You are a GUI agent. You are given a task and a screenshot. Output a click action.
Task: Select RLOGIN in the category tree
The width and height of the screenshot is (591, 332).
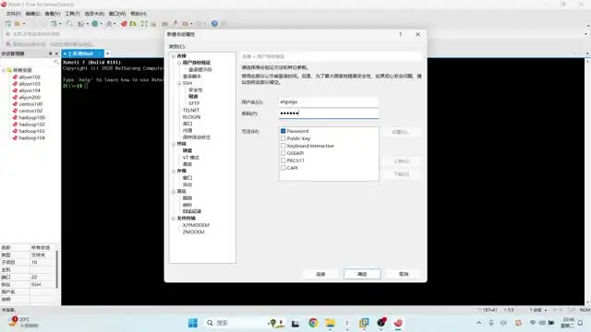tap(191, 117)
